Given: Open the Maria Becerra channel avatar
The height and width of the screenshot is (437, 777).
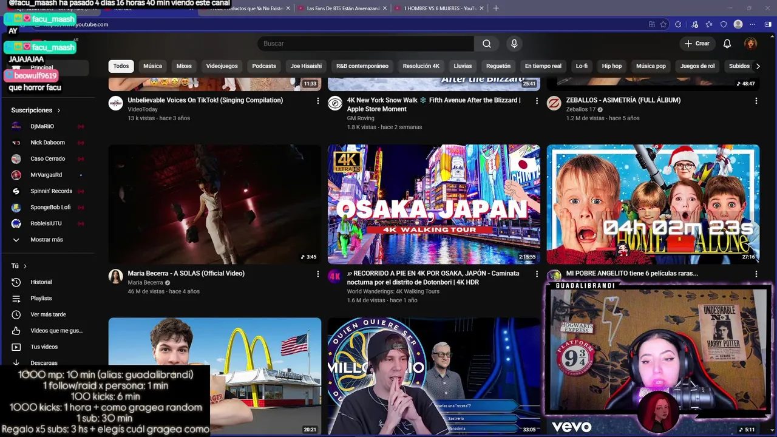Looking at the screenshot, I should 116,277.
